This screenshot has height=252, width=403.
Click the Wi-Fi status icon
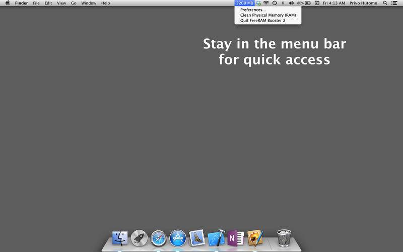266,3
